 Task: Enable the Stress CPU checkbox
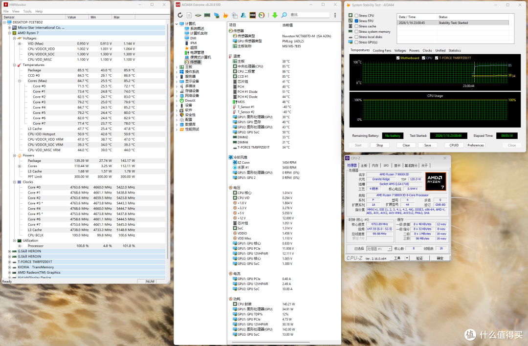point(356,16)
